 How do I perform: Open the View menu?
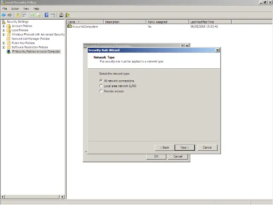pyautogui.click(x=26, y=9)
